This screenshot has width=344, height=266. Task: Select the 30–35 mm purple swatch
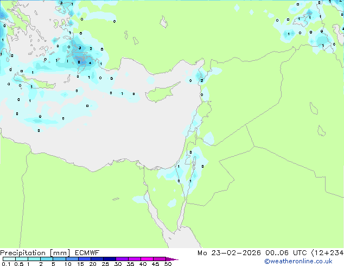(x=122, y=259)
